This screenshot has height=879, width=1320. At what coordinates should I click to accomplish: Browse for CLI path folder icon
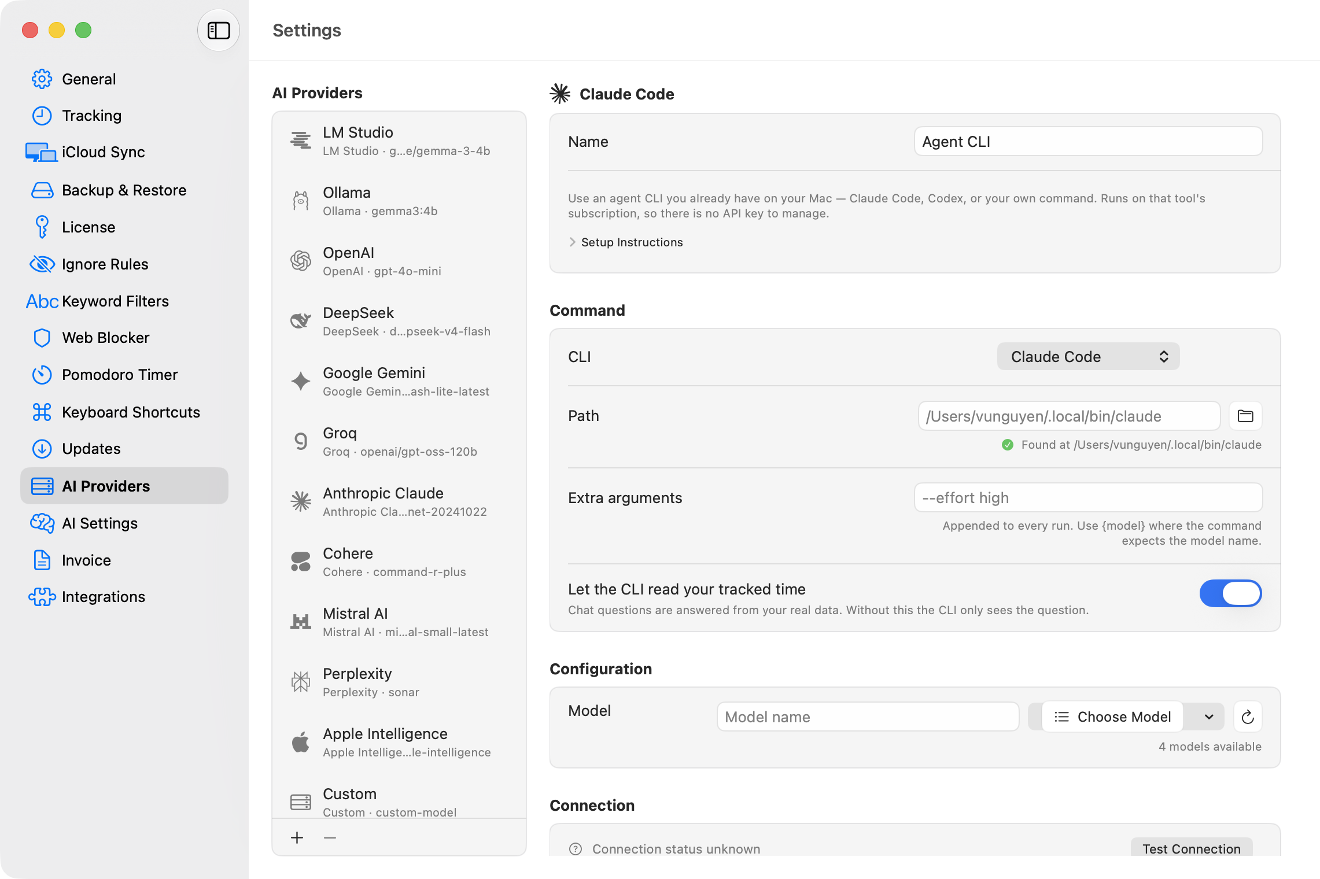point(1245,416)
